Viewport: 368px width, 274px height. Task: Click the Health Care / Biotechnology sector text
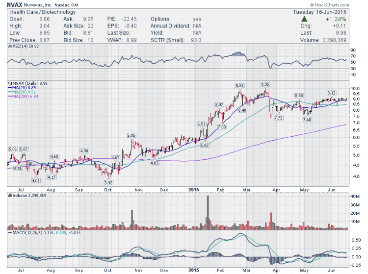click(x=43, y=12)
